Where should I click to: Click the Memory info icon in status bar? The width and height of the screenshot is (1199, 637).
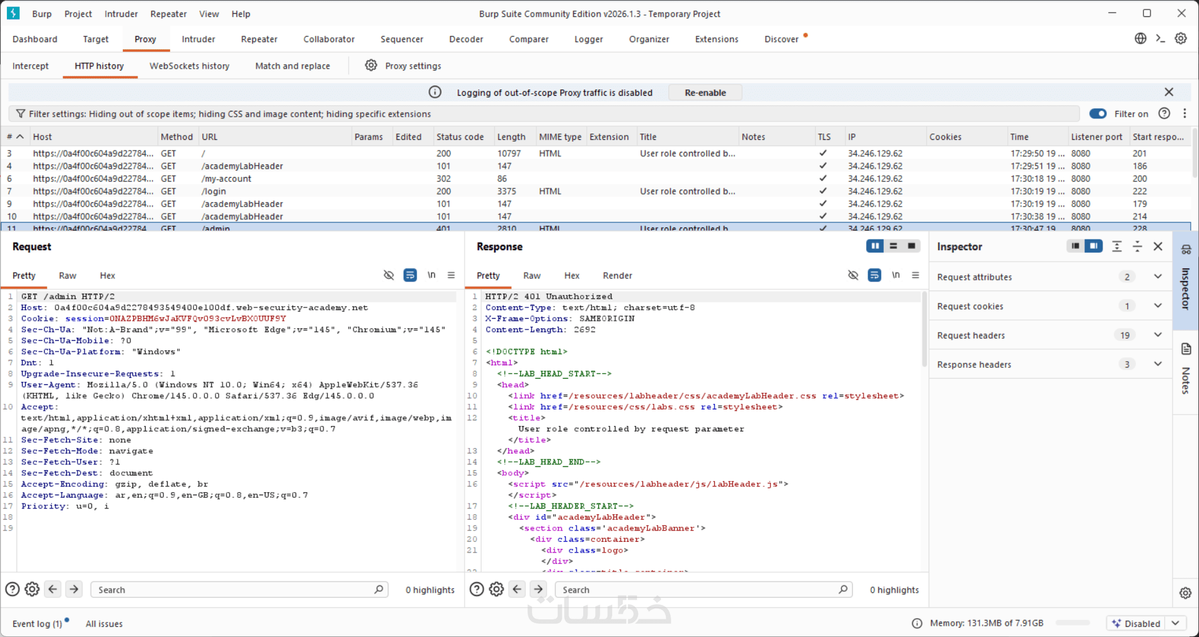(x=917, y=623)
